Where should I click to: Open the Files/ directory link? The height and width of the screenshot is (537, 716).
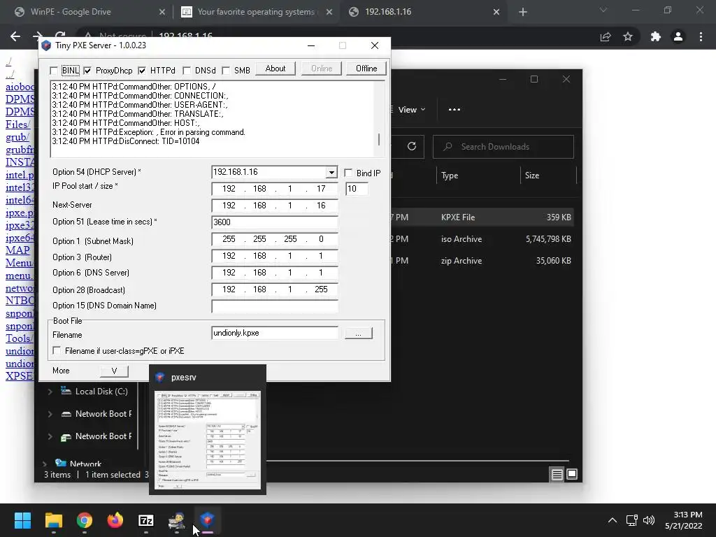click(17, 124)
